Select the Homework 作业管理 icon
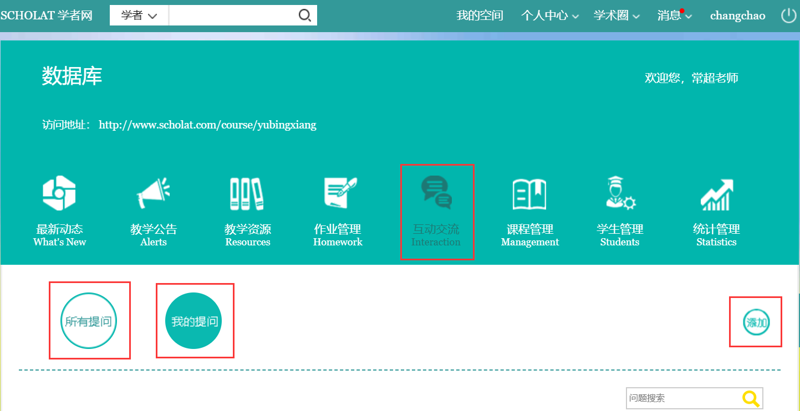This screenshot has width=800, height=411. coord(339,193)
